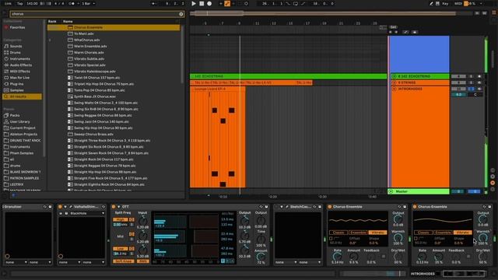This screenshot has width=498, height=280.
Task: Toggle the Key map mode switch
Action: [445, 3]
